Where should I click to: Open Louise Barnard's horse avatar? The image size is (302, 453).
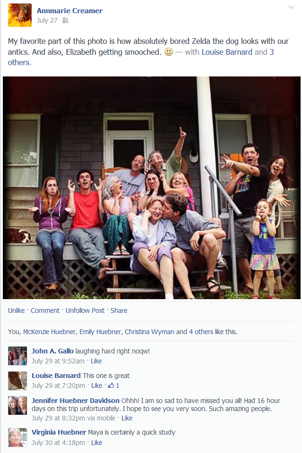click(x=17, y=381)
